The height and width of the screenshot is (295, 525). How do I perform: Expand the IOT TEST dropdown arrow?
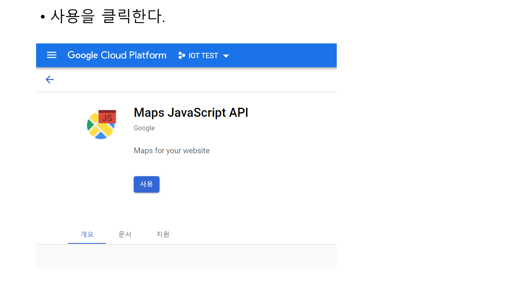click(x=226, y=56)
